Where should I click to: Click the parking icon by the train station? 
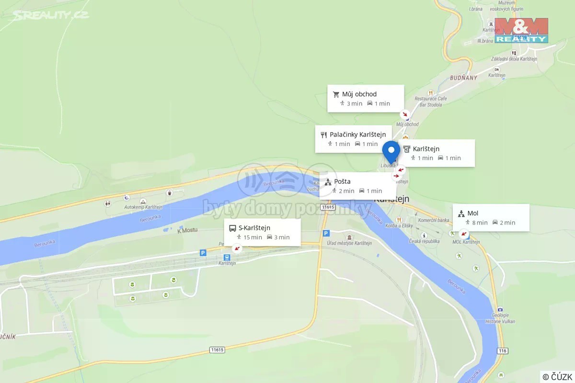point(203,252)
